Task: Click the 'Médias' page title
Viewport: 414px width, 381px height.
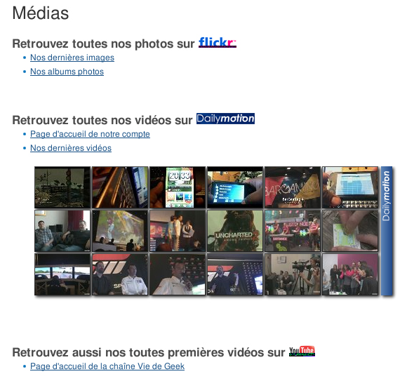Action: 41,13
